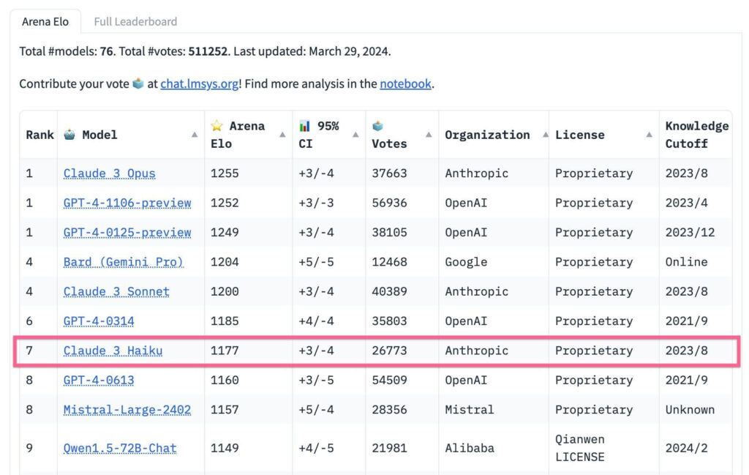Image resolution: width=749 pixels, height=475 pixels.
Task: Click the star icon in Arena Elo header
Action: [217, 126]
